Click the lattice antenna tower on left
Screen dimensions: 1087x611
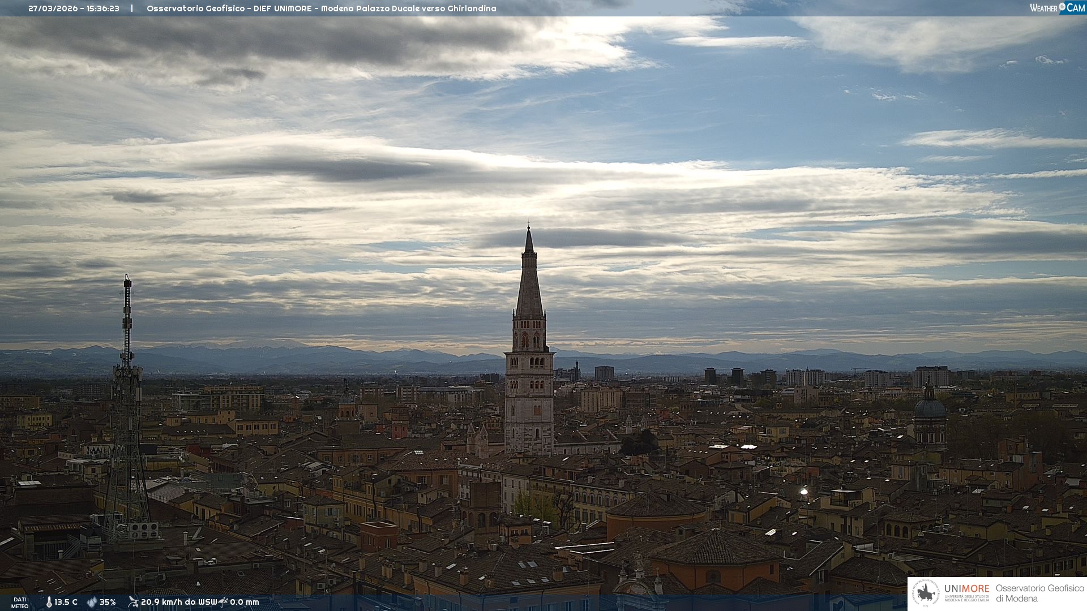coord(127,396)
